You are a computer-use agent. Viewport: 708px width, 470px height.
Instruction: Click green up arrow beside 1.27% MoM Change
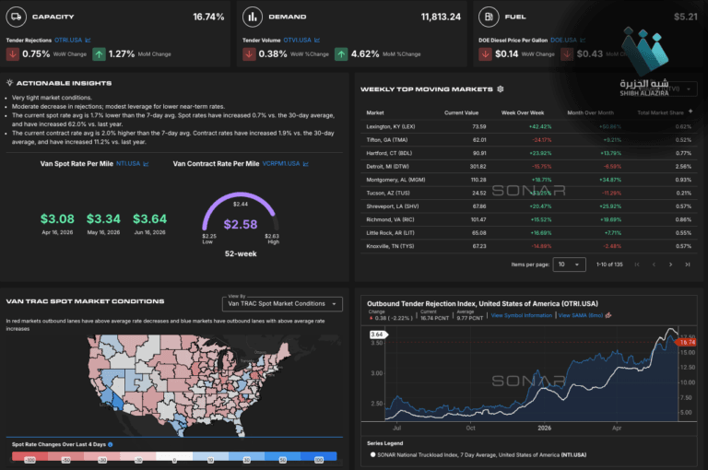click(99, 54)
